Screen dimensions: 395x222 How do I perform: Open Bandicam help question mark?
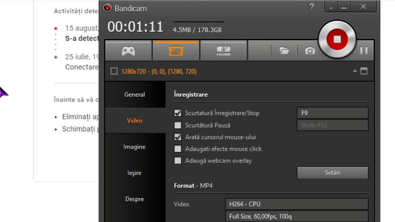[312, 7]
